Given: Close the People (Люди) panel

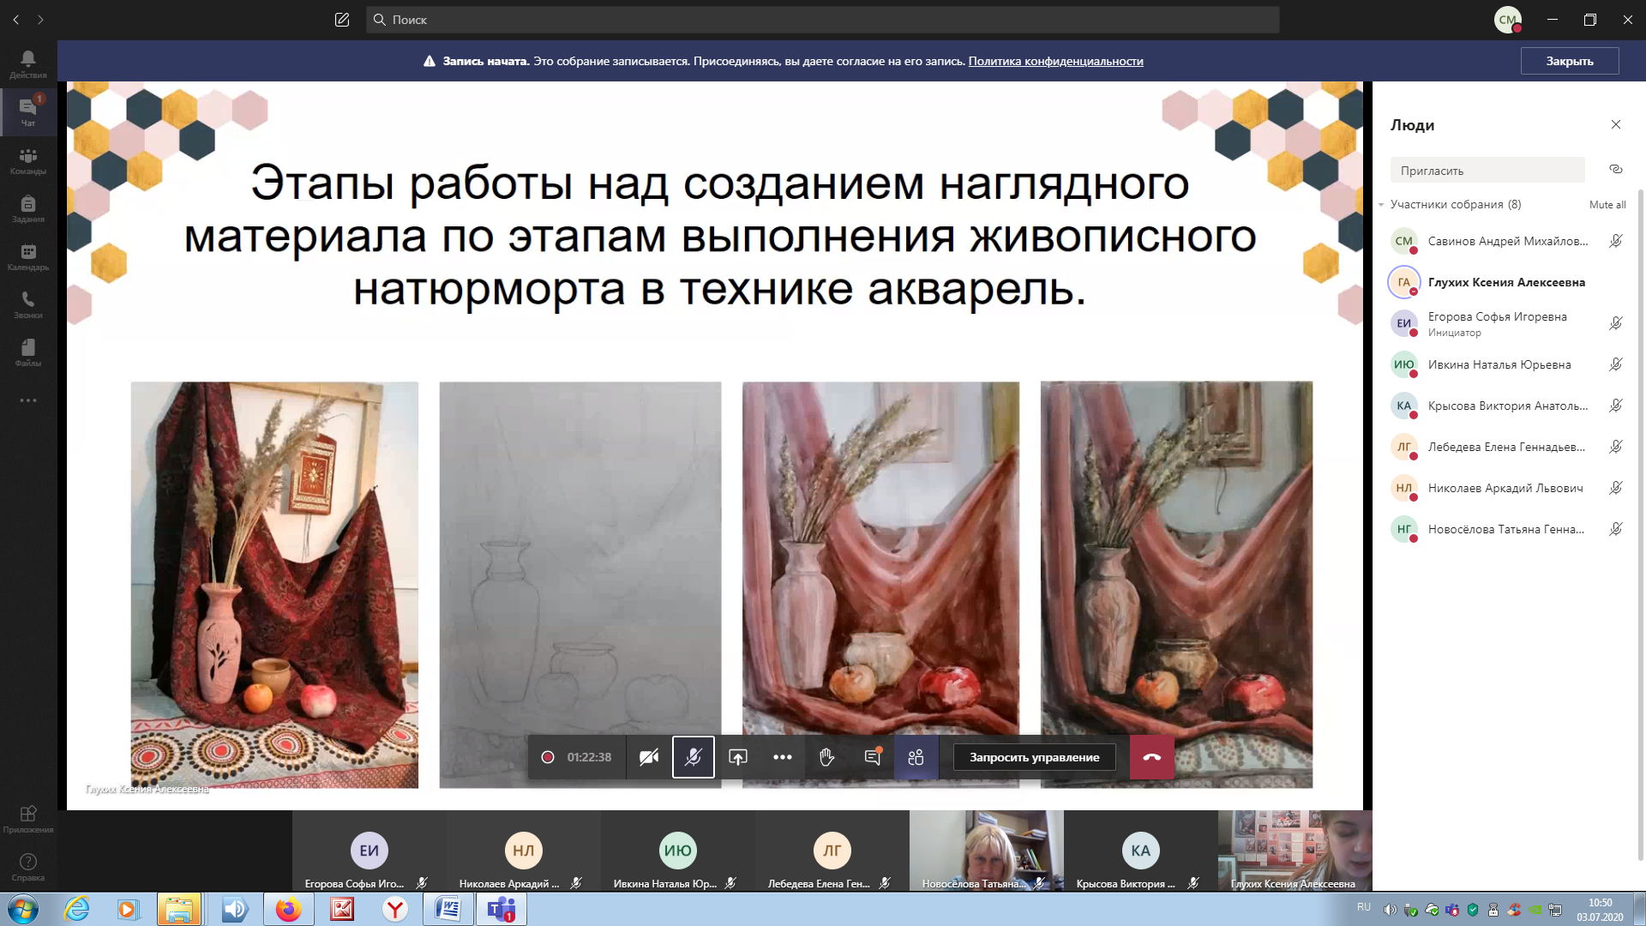Looking at the screenshot, I should click(1616, 124).
